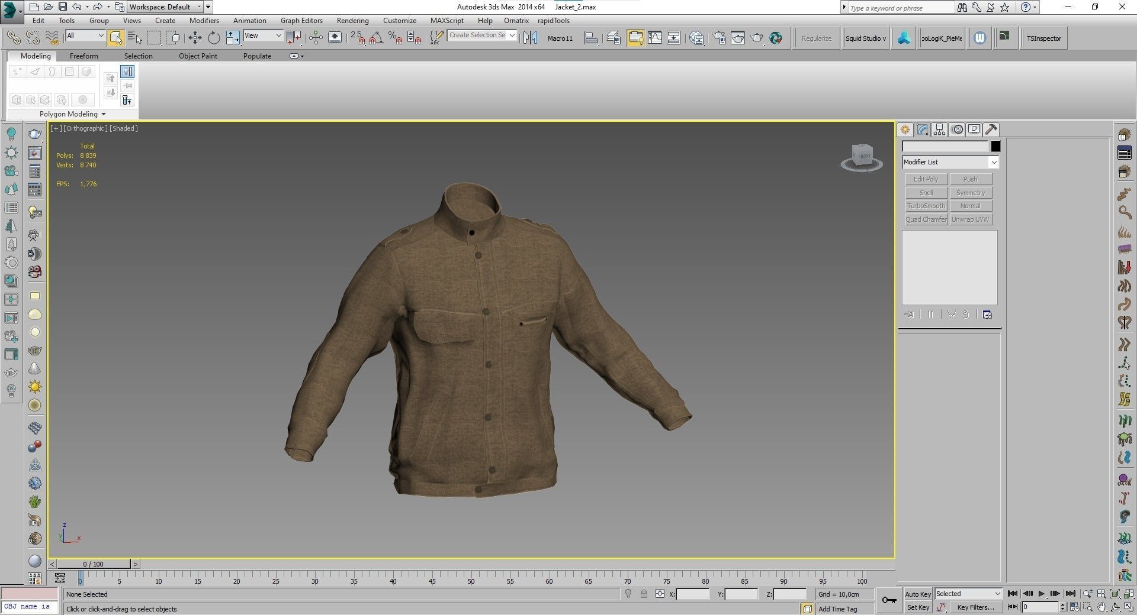This screenshot has width=1137, height=615.
Task: Select the Rotate transform tool
Action: click(x=214, y=38)
